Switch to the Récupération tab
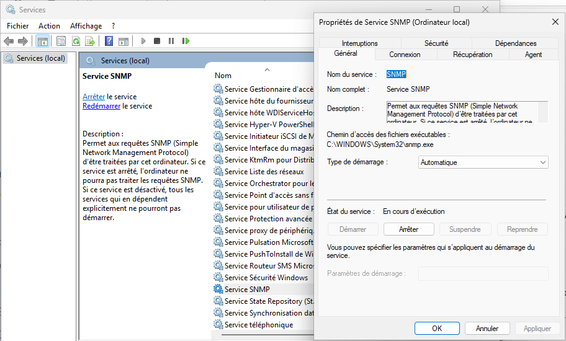 [x=472, y=55]
